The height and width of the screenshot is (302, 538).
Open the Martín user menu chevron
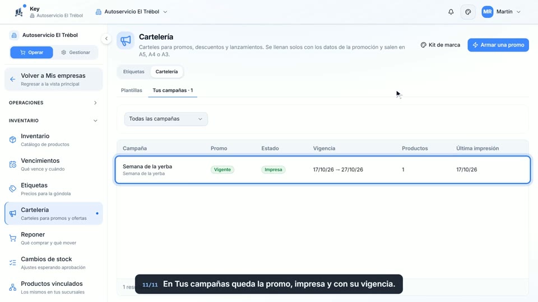click(518, 12)
